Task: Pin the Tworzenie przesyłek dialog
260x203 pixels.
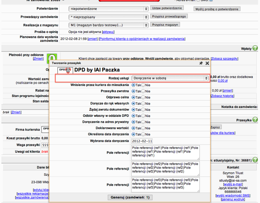Action: (201, 63)
